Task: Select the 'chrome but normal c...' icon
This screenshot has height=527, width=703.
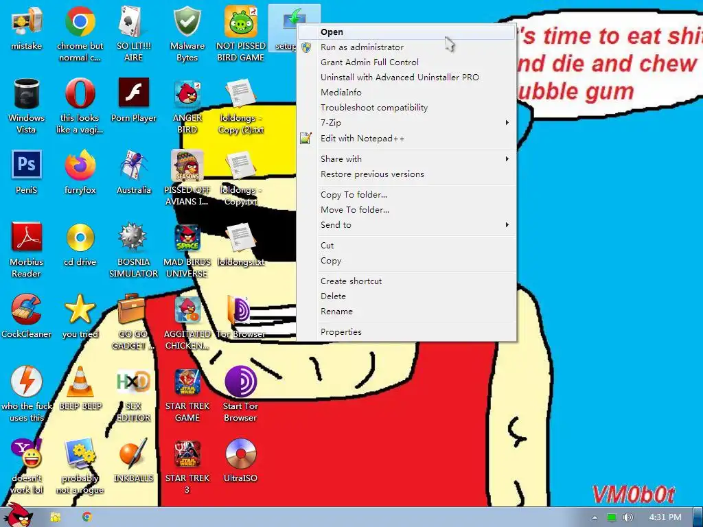Action: (x=80, y=34)
